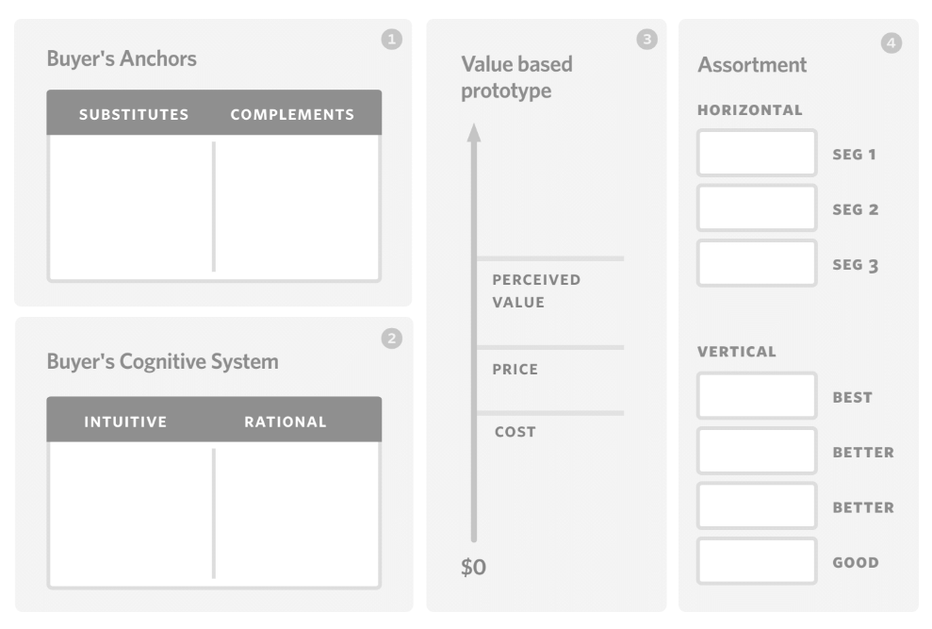Click the number 4 badge on Assortment

(891, 42)
